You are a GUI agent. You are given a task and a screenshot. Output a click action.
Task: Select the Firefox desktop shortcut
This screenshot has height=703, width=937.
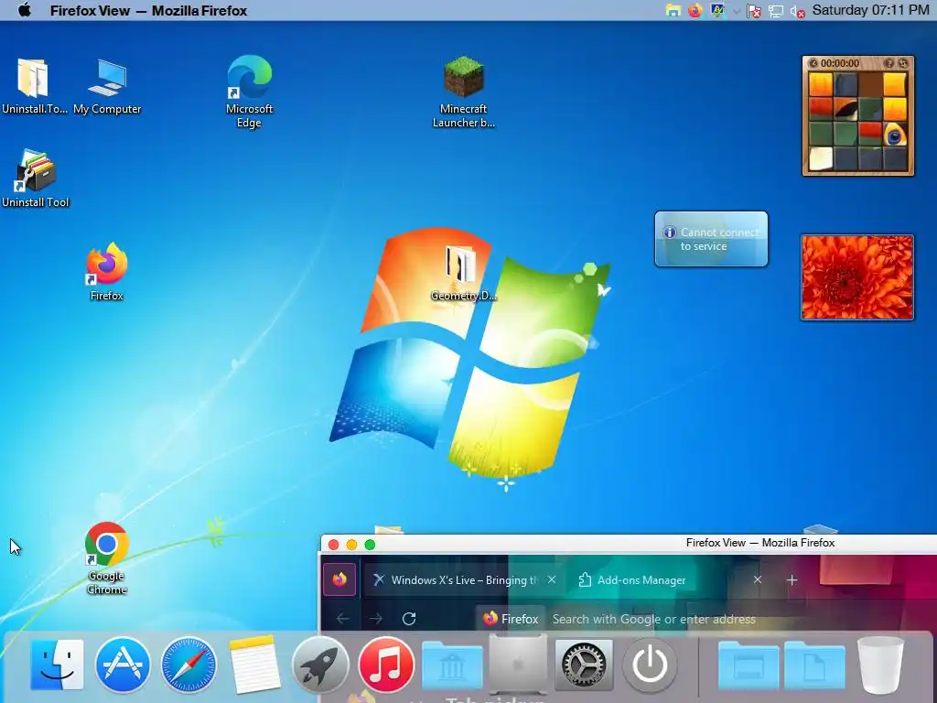click(x=107, y=271)
